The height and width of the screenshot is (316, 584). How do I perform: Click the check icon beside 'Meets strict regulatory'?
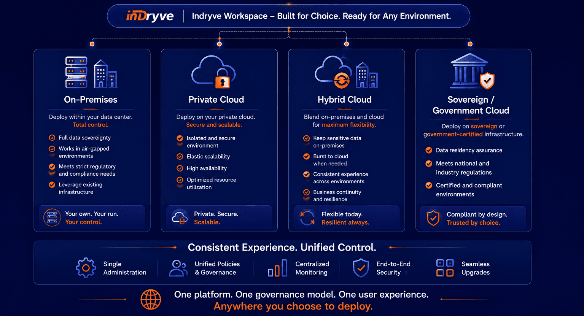coord(52,167)
